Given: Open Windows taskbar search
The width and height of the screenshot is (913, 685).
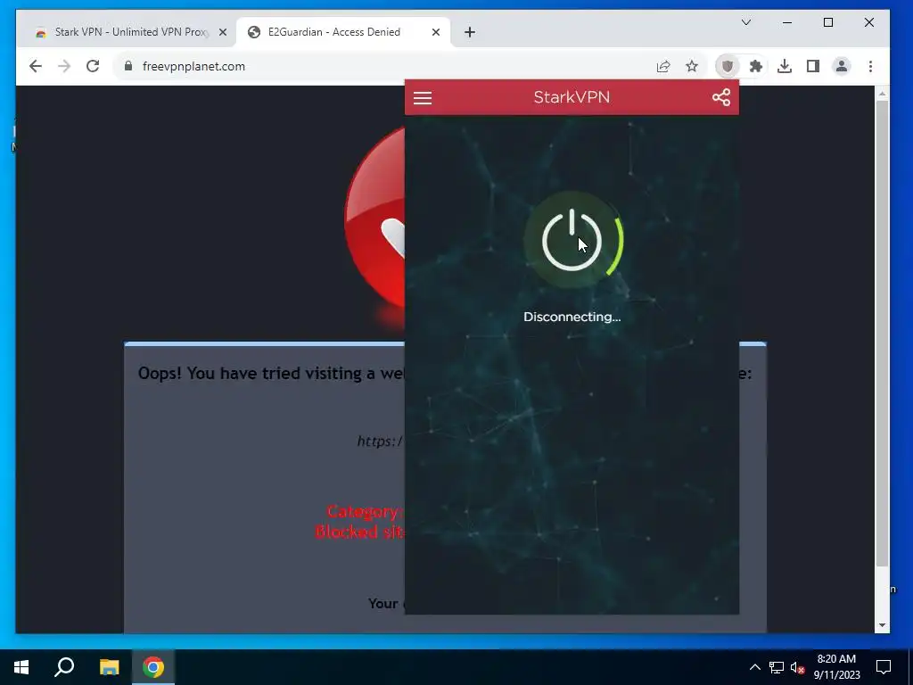Looking at the screenshot, I should 64,667.
